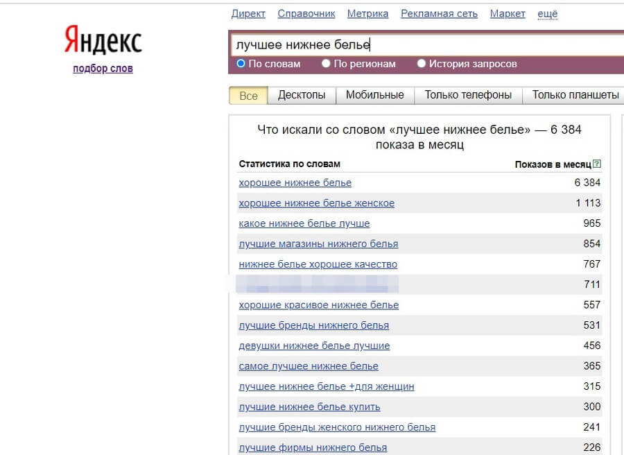Open the «Директ» menu item
The image size is (624, 455).
pyautogui.click(x=248, y=13)
